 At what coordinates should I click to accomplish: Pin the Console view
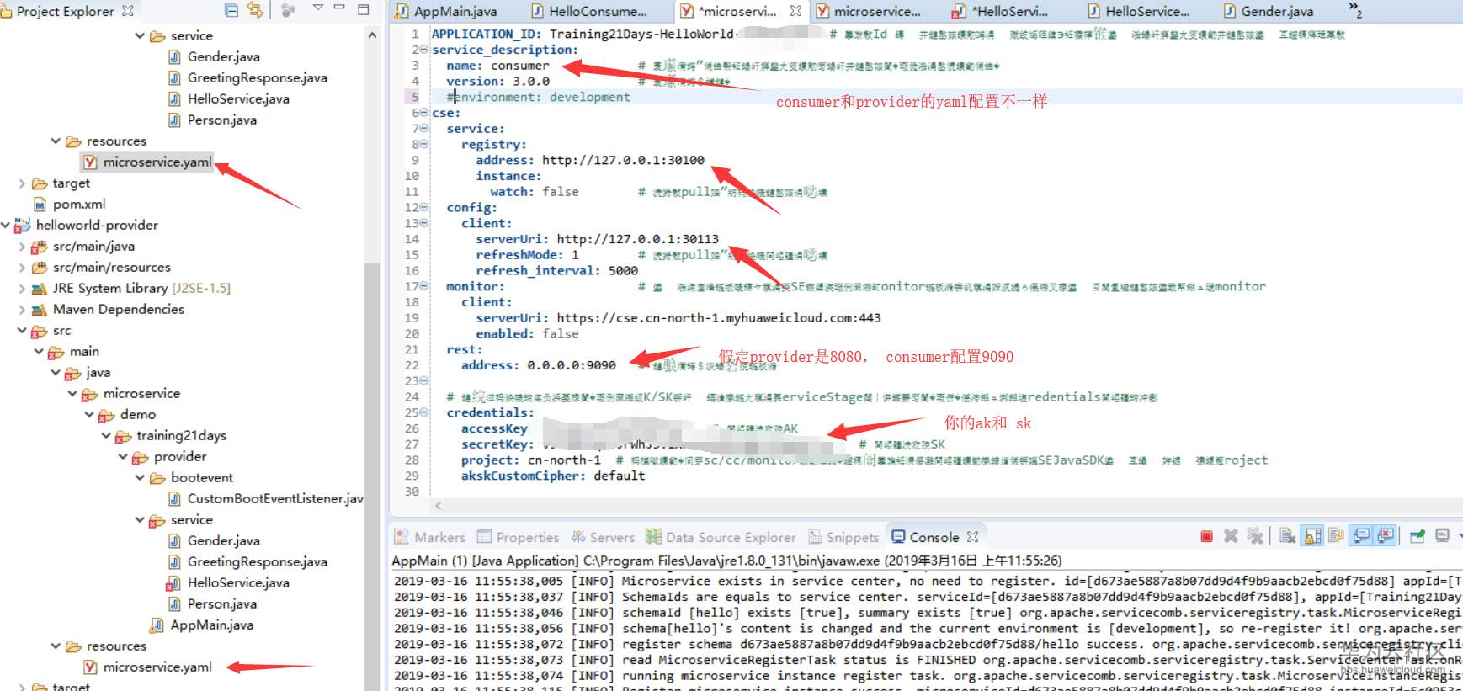[1418, 536]
